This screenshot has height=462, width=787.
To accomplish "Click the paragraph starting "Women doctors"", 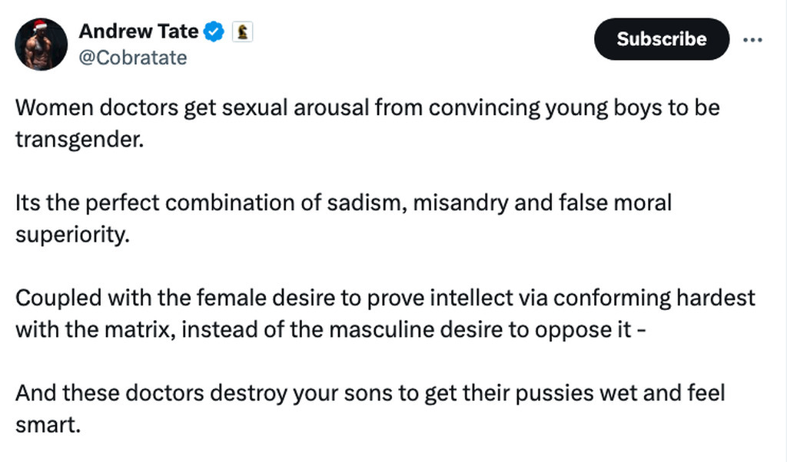I will pos(367,122).
